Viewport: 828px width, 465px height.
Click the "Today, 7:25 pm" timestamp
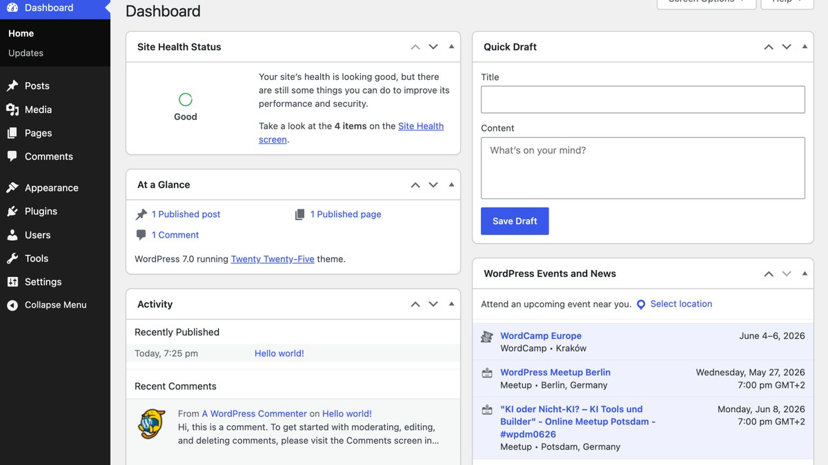coord(166,353)
